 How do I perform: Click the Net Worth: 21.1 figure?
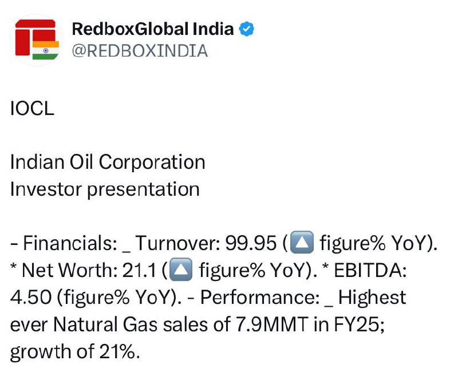(89, 270)
